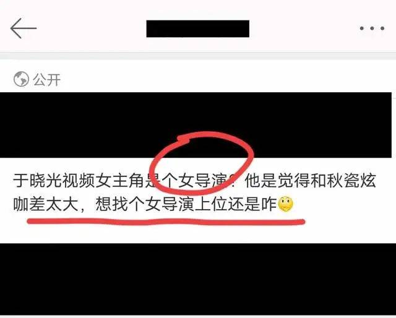Click the name 于晓光 in post
Screen dimensions: 396x318
(x=37, y=180)
